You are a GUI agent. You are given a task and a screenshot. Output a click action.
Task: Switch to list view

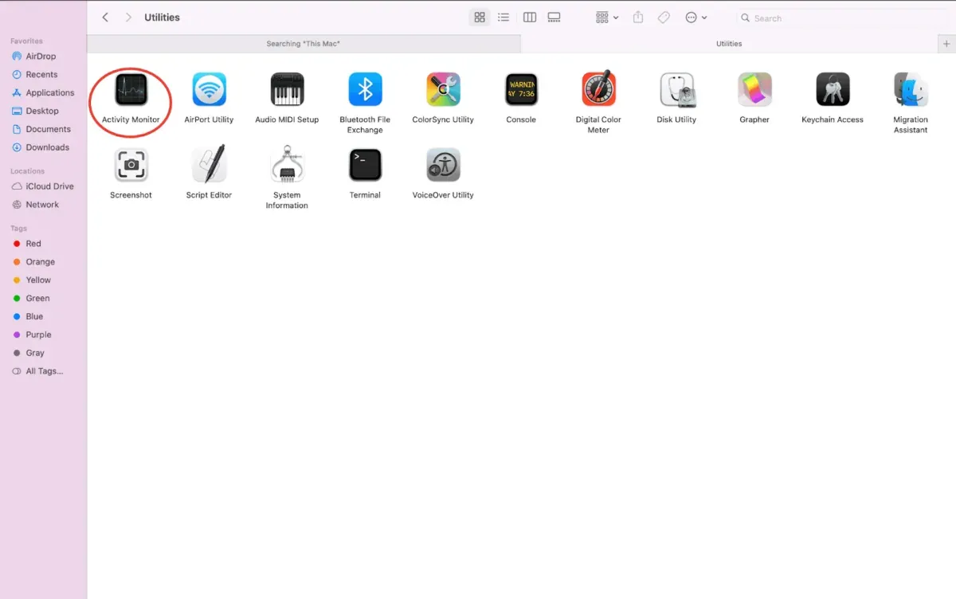[x=503, y=18]
